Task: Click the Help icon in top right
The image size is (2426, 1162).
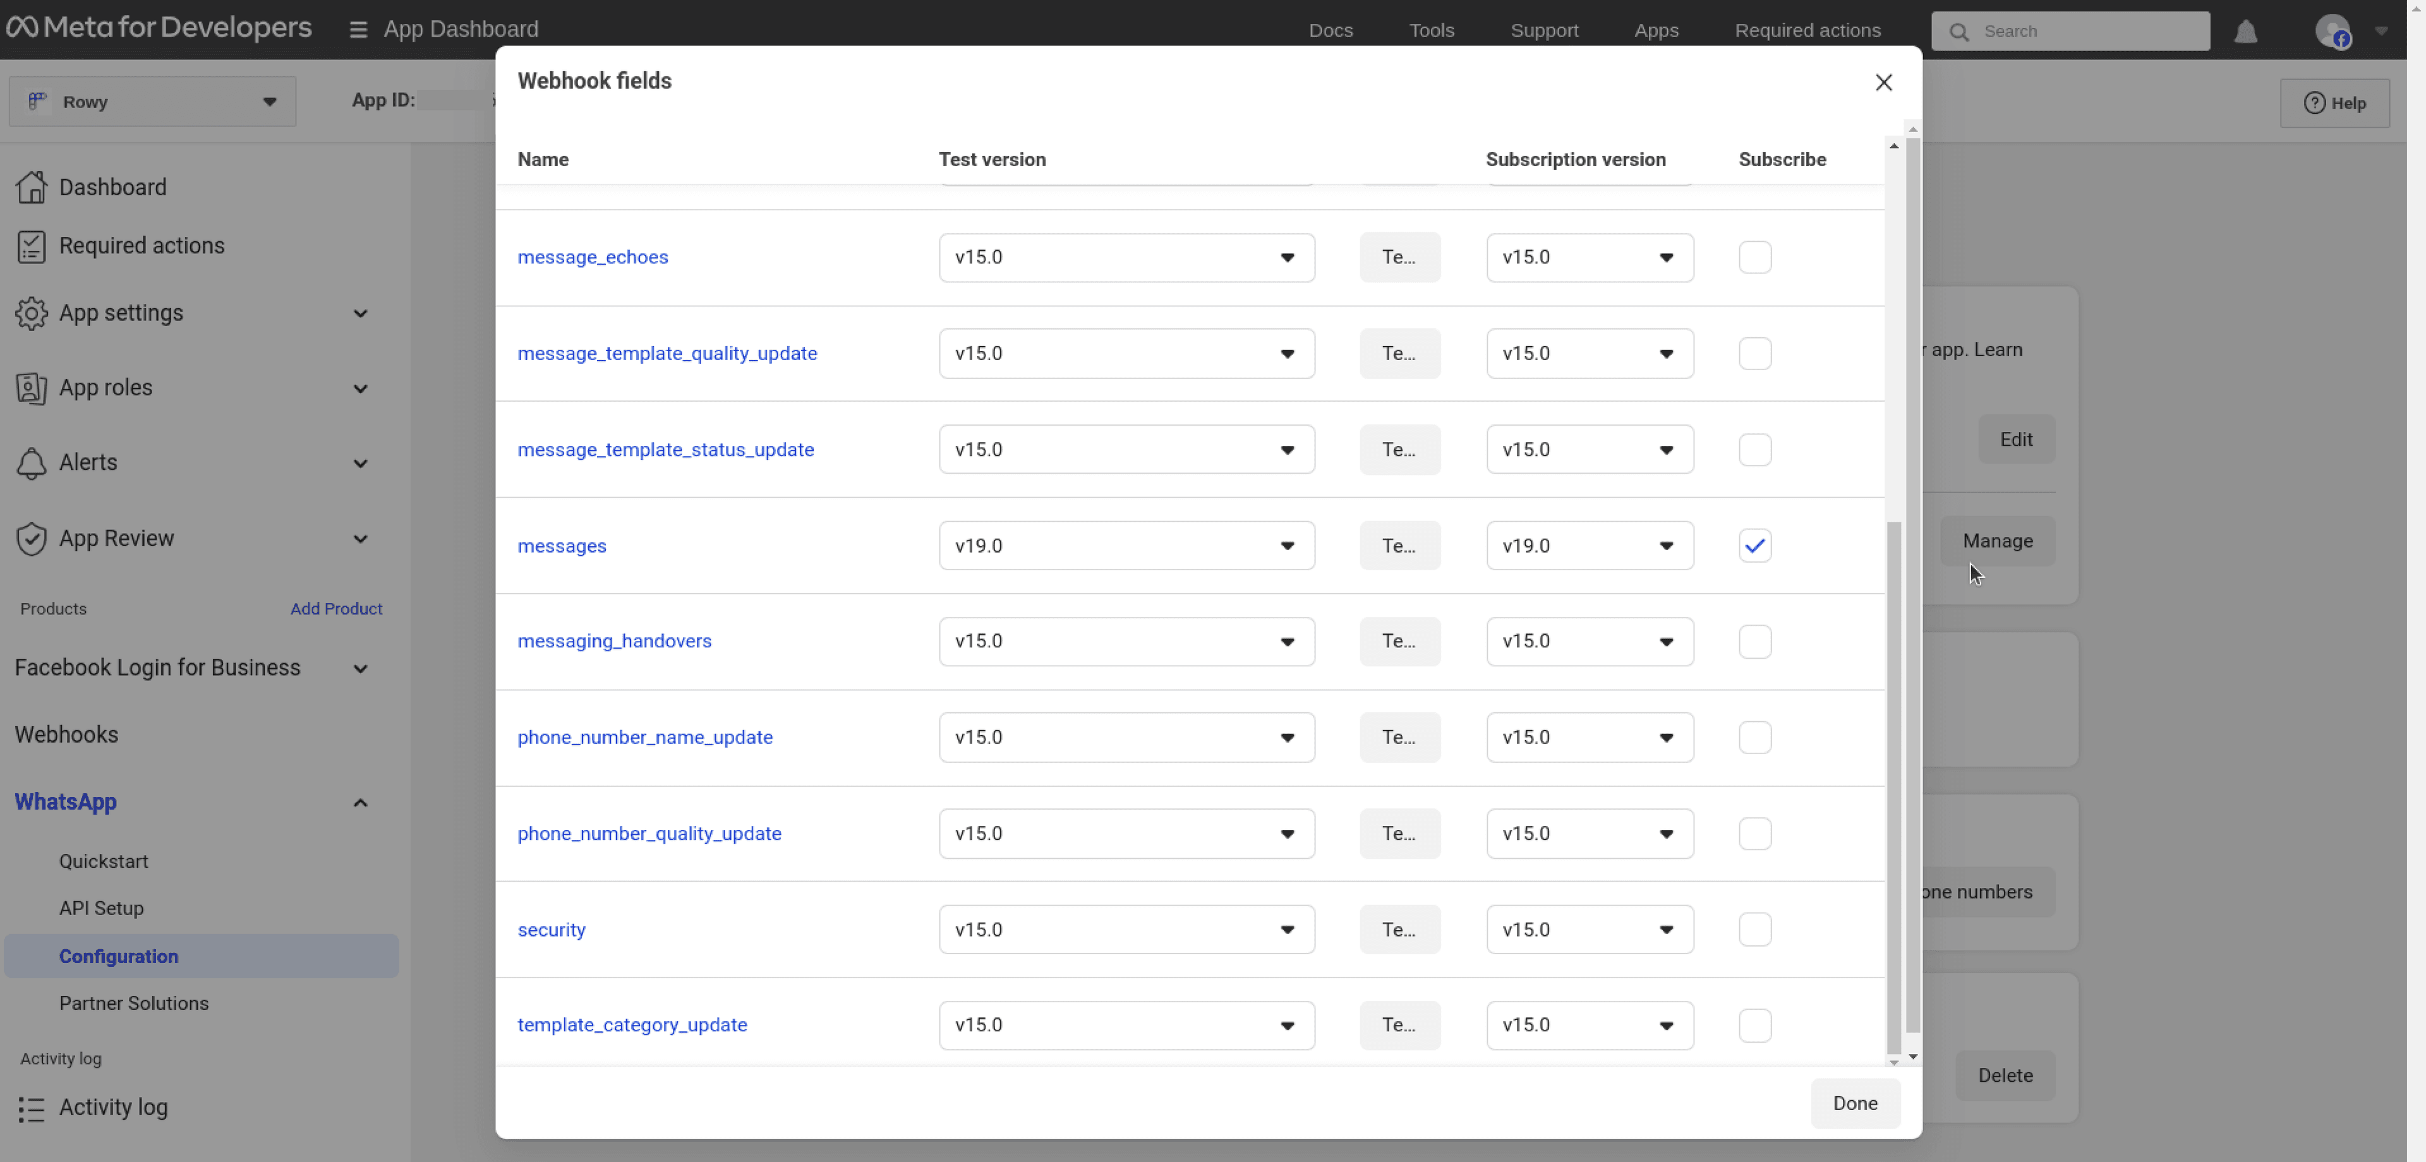Action: click(x=2335, y=102)
